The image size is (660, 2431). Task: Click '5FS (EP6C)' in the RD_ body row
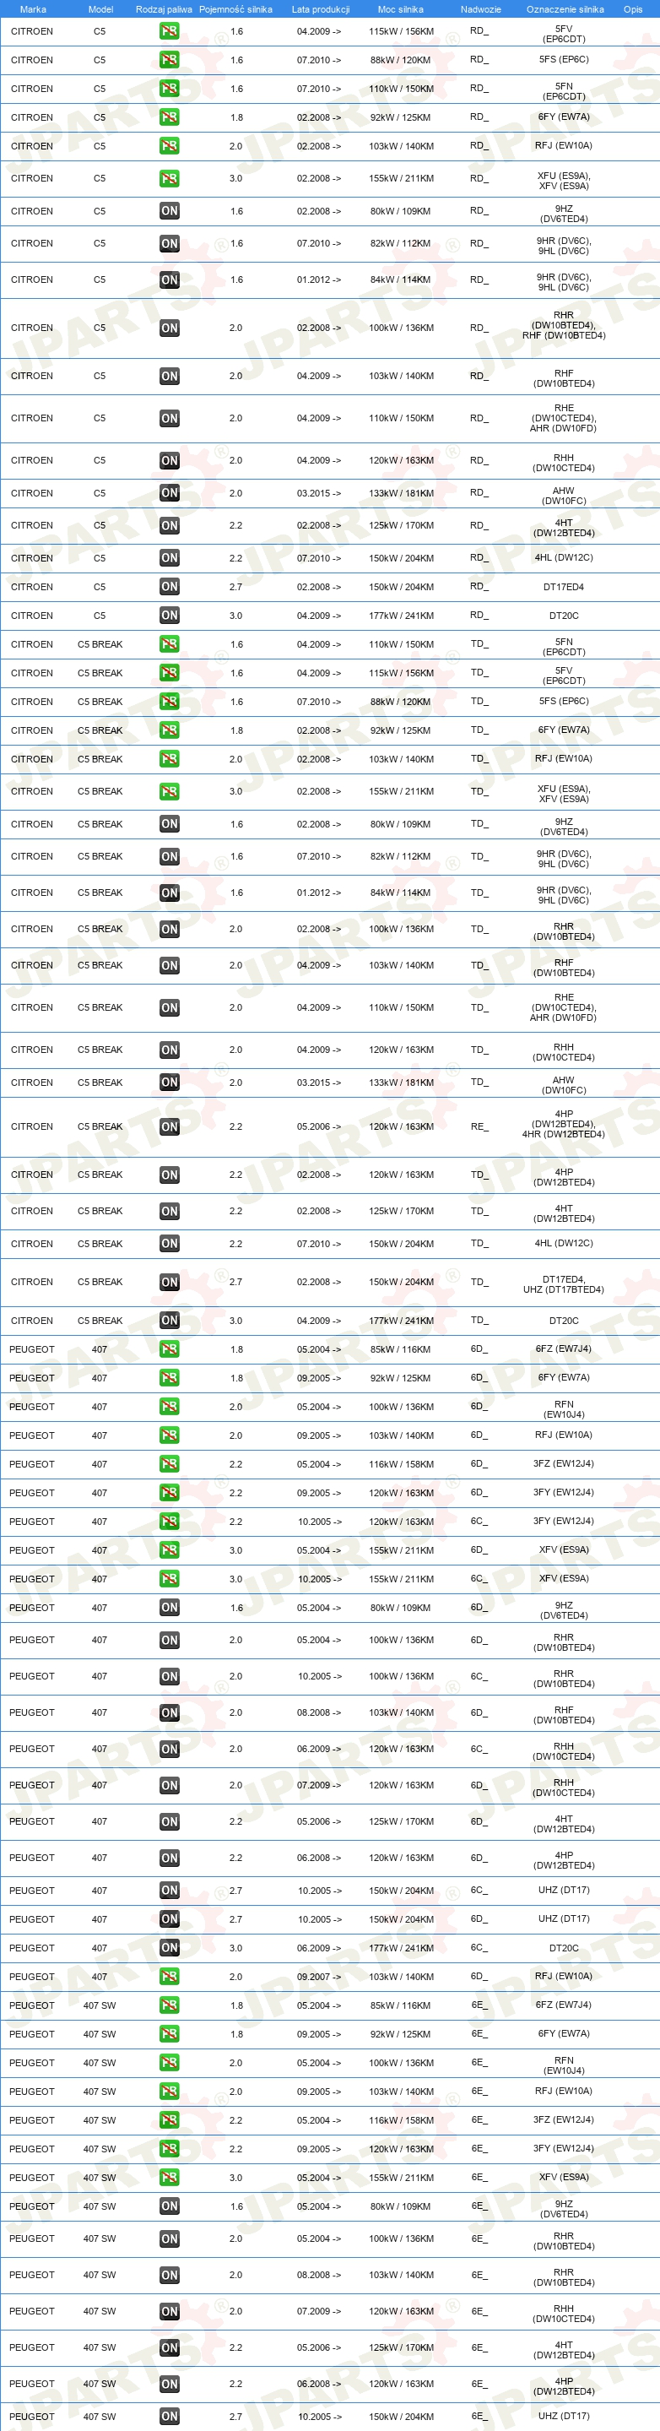(564, 59)
